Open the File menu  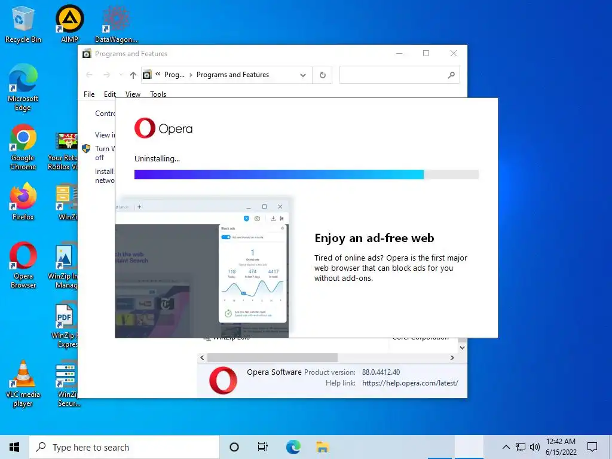(x=89, y=94)
